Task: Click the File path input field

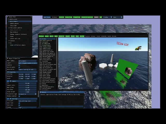Action: pos(27,101)
